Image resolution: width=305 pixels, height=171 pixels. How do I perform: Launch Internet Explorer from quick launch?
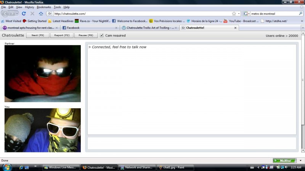tap(21, 167)
